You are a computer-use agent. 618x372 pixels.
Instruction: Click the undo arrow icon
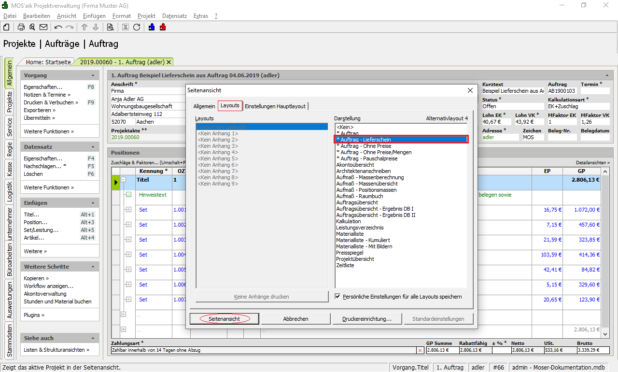click(x=58, y=27)
